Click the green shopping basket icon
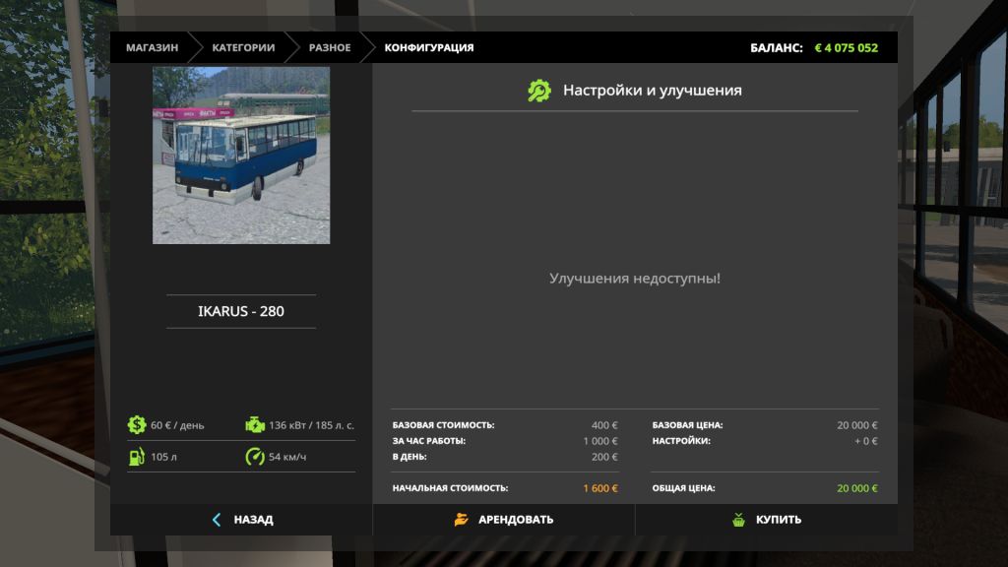The height and width of the screenshot is (567, 1008). click(x=738, y=520)
